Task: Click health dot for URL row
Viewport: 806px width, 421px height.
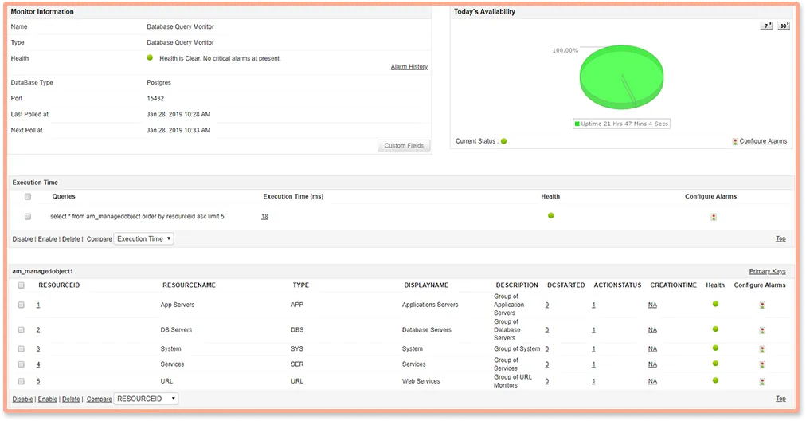Action: [715, 381]
